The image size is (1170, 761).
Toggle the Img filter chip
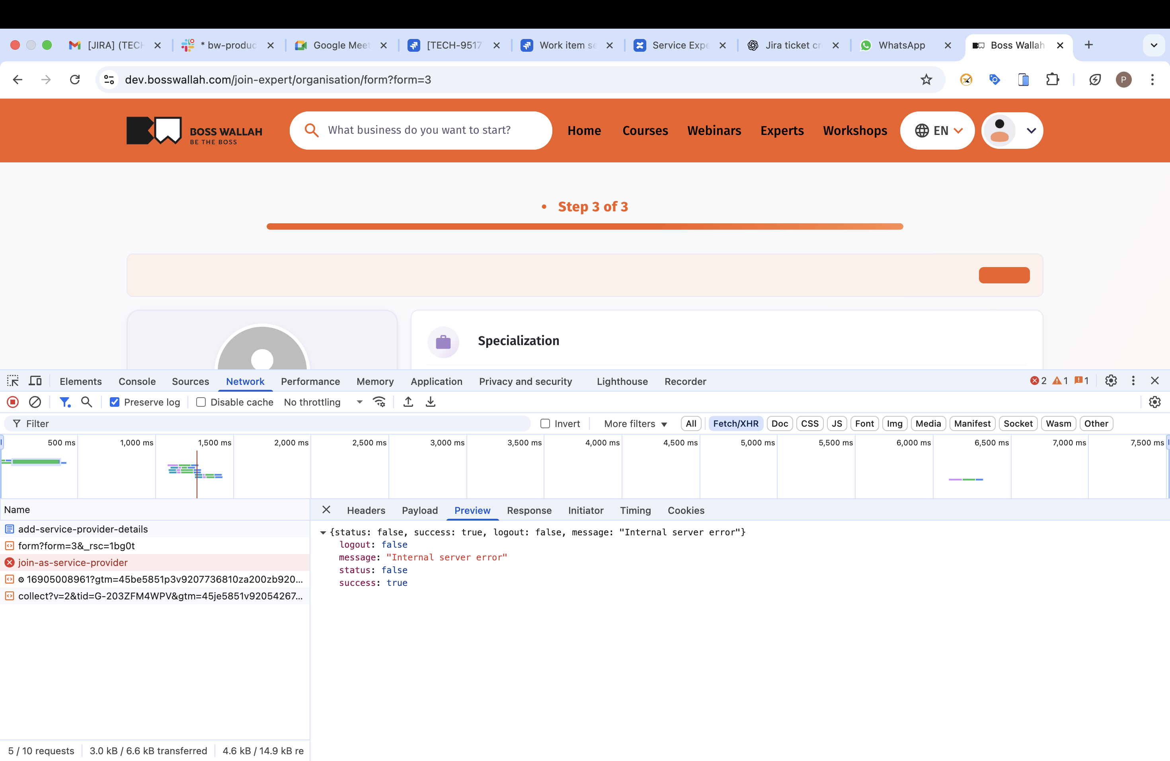895,424
